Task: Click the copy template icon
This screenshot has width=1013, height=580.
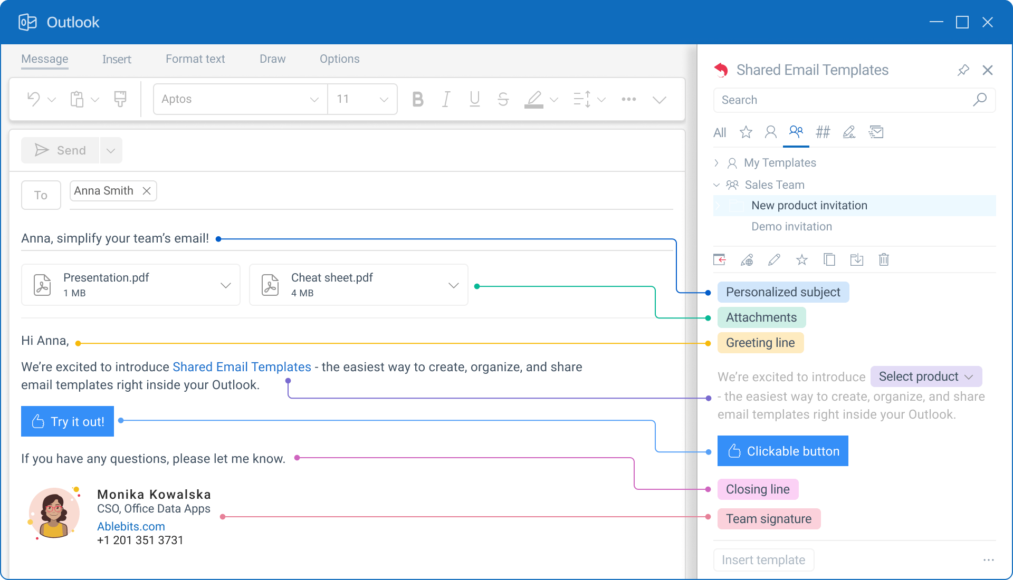Action: point(829,259)
